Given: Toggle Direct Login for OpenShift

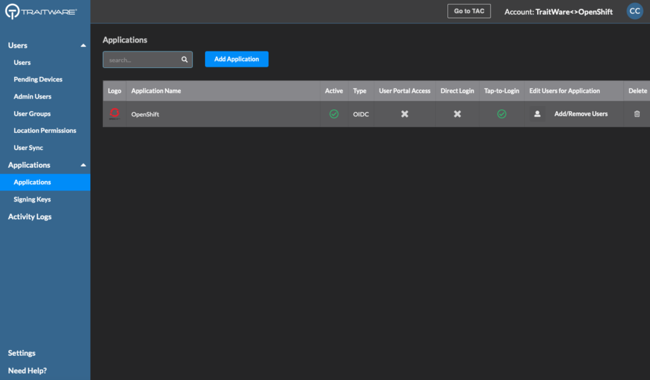Looking at the screenshot, I should coord(457,114).
